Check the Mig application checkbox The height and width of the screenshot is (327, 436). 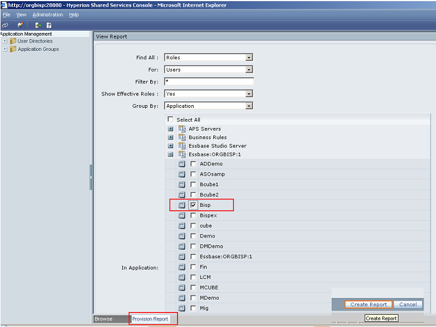(193, 308)
